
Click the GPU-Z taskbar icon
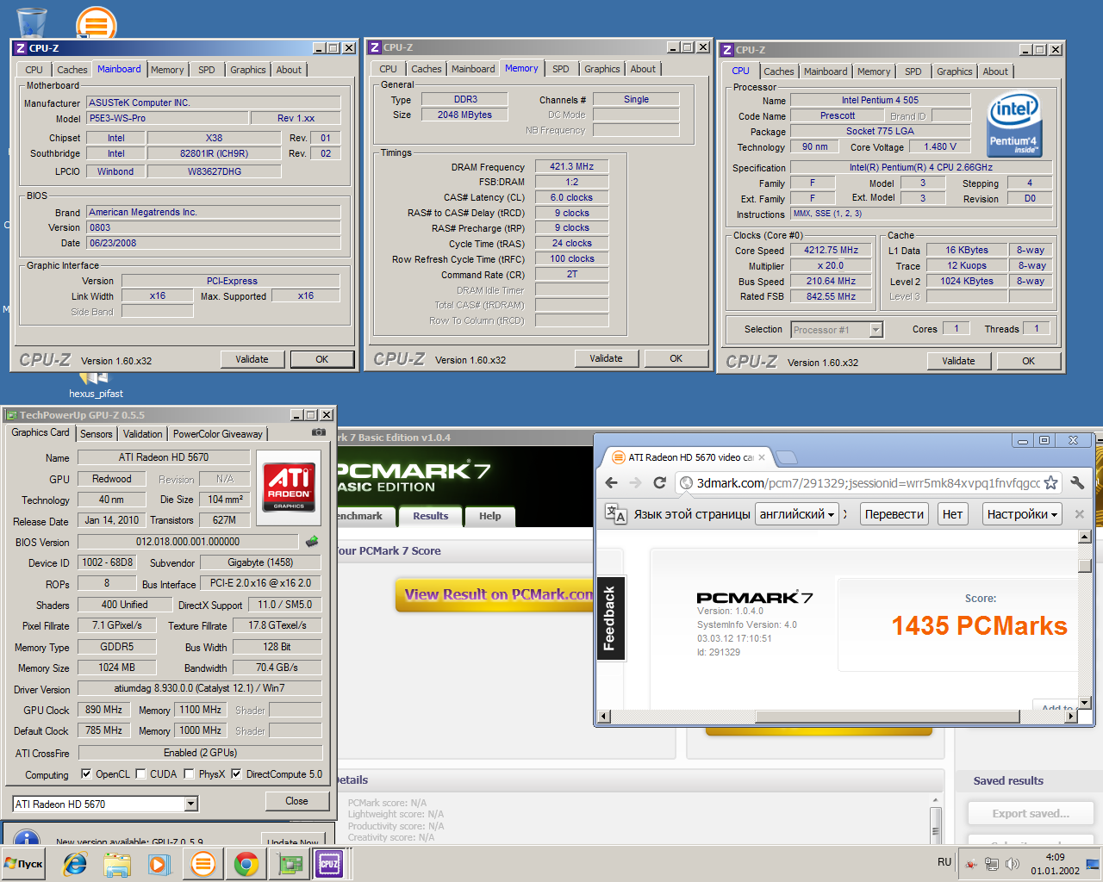[291, 864]
